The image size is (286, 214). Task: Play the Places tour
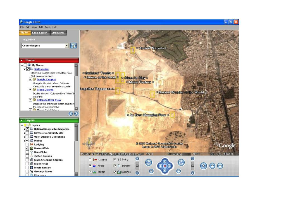(x=71, y=114)
